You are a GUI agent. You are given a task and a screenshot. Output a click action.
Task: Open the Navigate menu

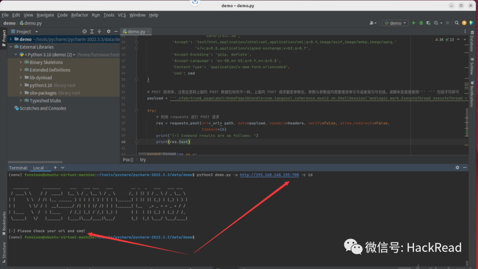point(45,15)
